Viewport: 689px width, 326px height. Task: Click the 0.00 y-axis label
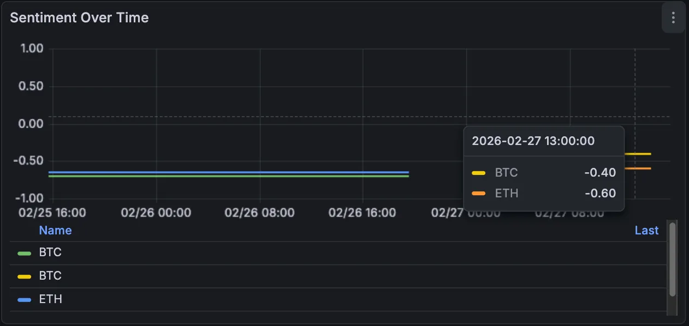[32, 124]
